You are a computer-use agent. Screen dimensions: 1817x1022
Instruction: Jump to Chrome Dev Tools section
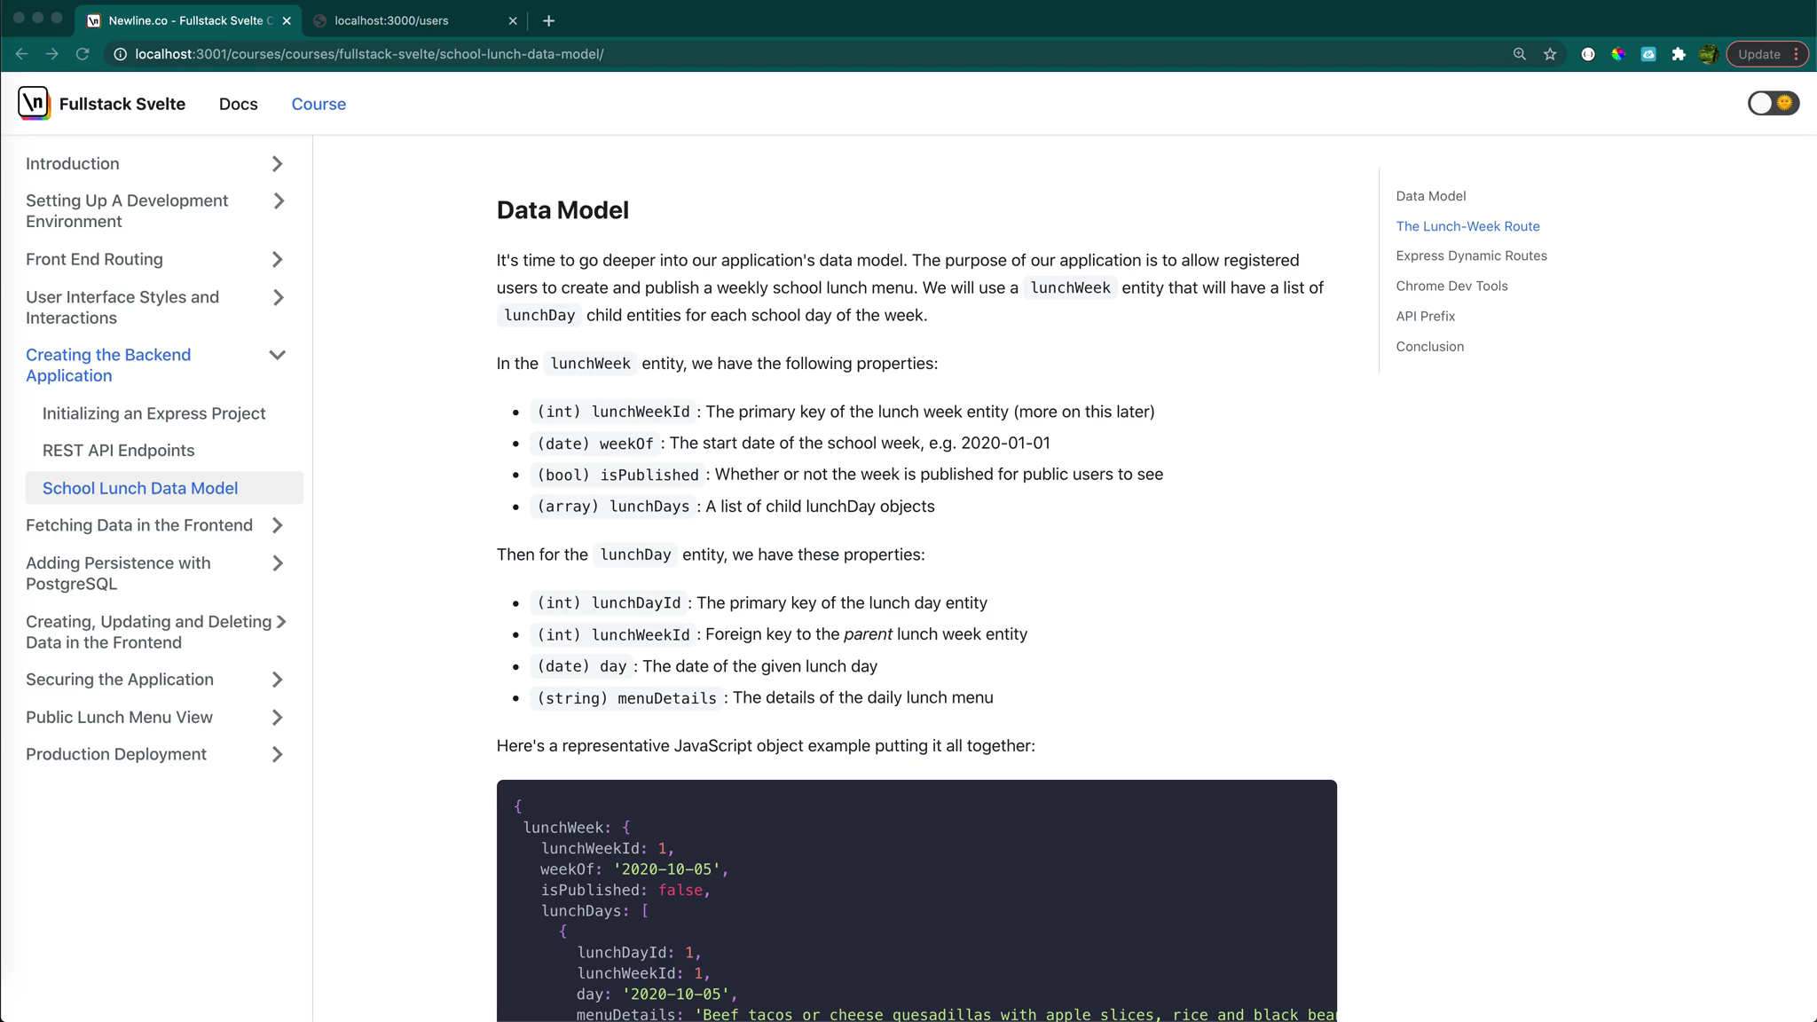tap(1451, 286)
